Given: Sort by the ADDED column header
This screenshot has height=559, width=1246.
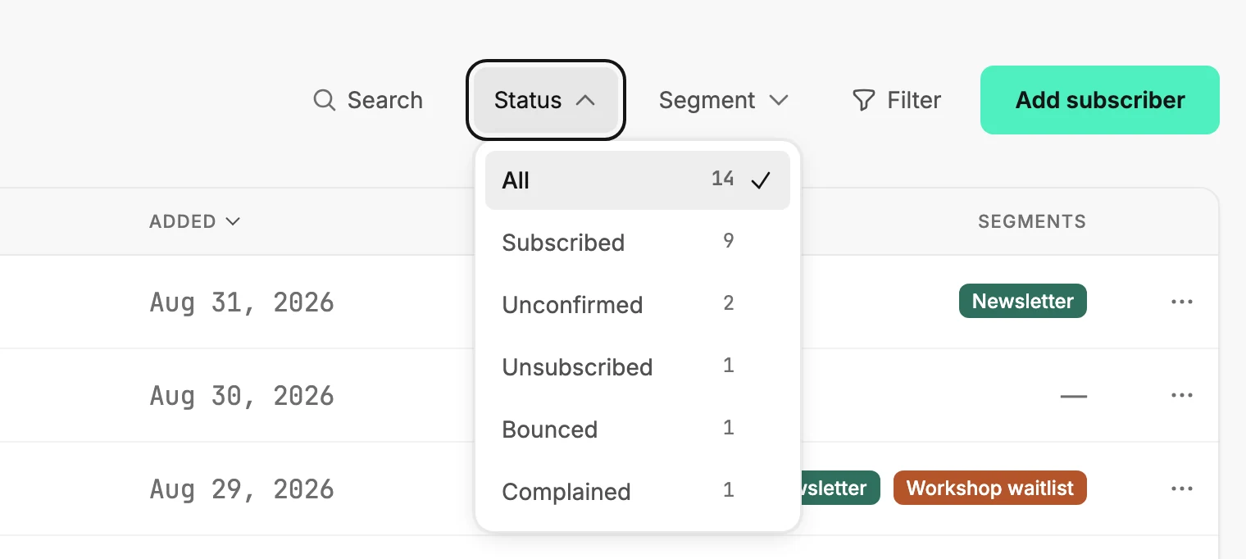Looking at the screenshot, I should point(195,221).
